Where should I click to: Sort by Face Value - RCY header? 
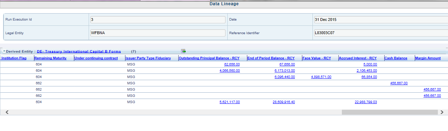click(x=317, y=58)
